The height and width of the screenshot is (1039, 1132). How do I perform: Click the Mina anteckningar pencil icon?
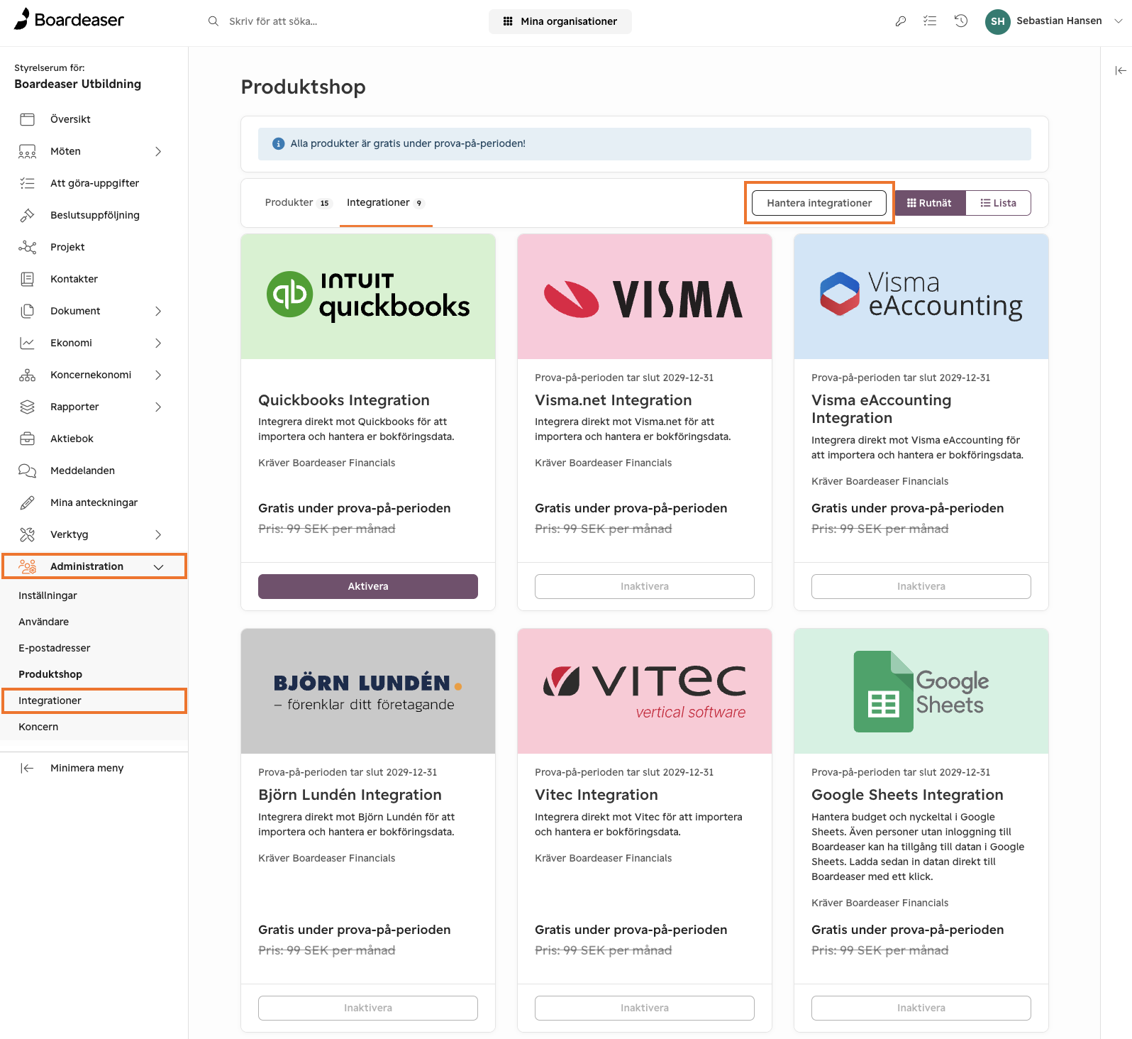coord(27,502)
